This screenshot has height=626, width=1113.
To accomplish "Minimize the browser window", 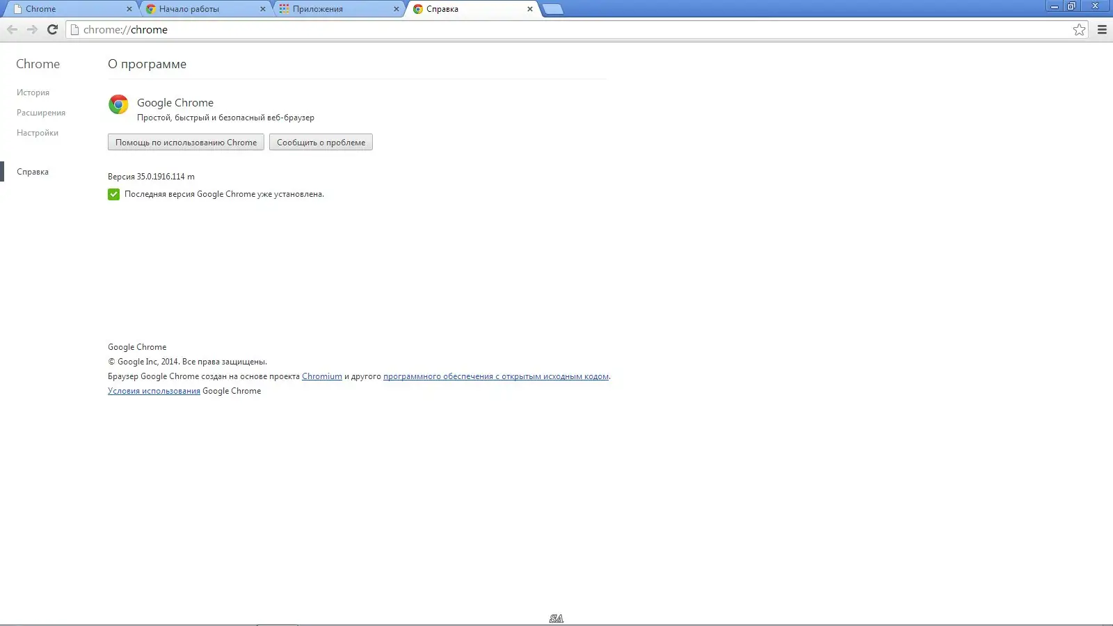I will [1055, 6].
